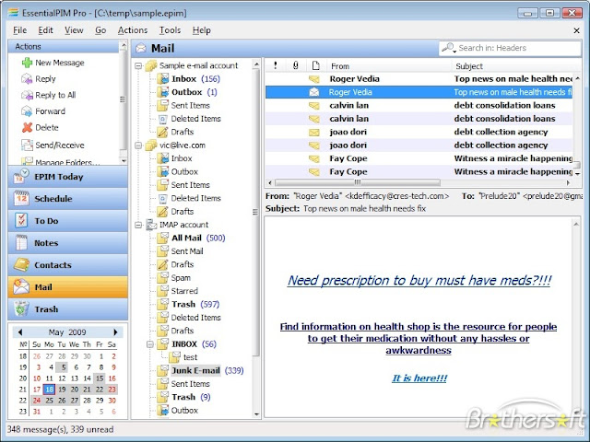Click the All Mail folder icon

(163, 238)
